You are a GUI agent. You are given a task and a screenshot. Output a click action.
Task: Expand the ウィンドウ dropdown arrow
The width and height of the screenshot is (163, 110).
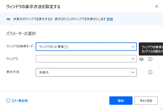click(133, 59)
